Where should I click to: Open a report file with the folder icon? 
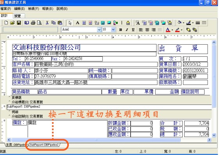coord(13,23)
